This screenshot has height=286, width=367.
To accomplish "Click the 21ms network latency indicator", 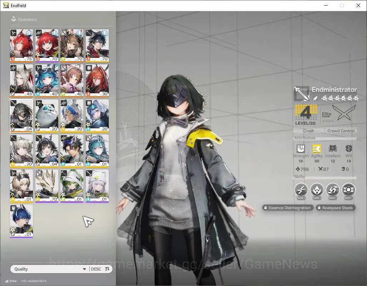I will [11, 281].
